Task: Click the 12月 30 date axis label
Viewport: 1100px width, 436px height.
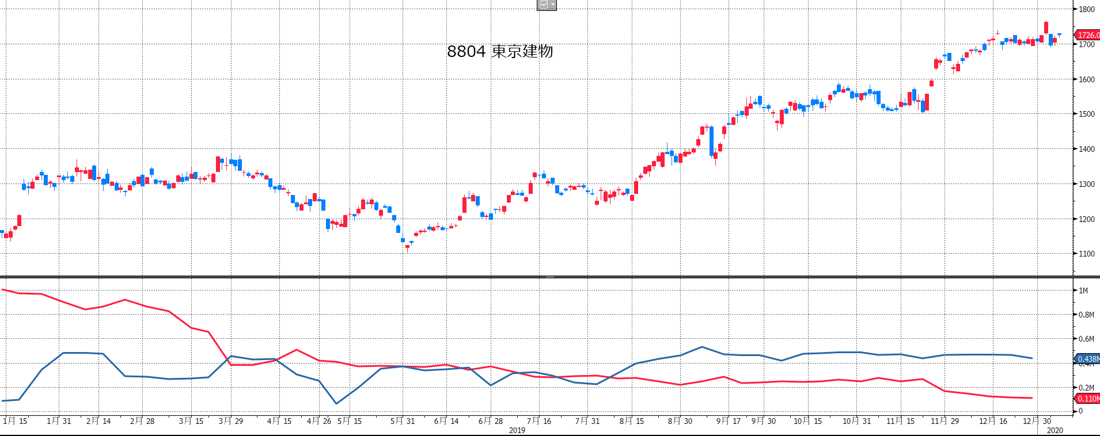Action: pos(1037,421)
